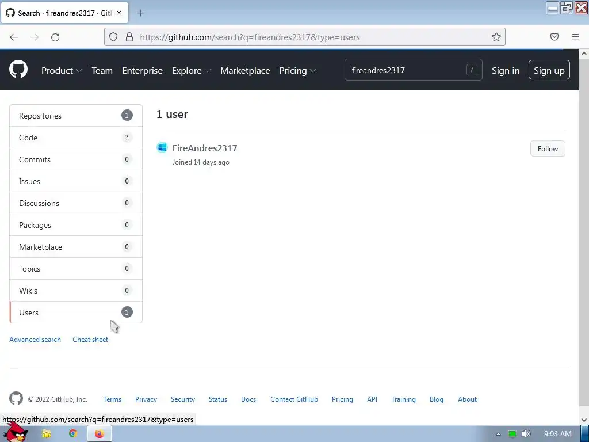Click the browser forward arrow
The height and width of the screenshot is (442, 589).
[x=35, y=37]
